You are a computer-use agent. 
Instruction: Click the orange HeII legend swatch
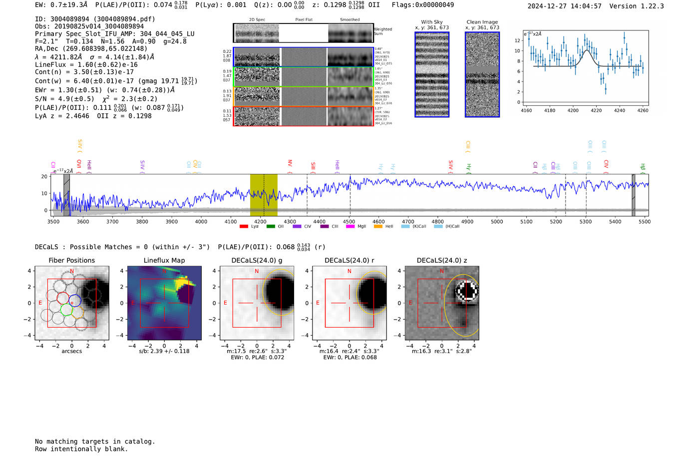378,227
